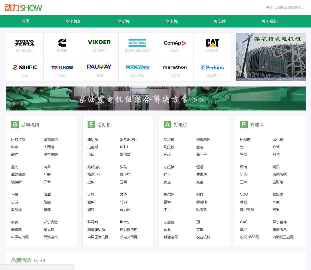Open 关于我们 in the navigation bar

(x=269, y=21)
